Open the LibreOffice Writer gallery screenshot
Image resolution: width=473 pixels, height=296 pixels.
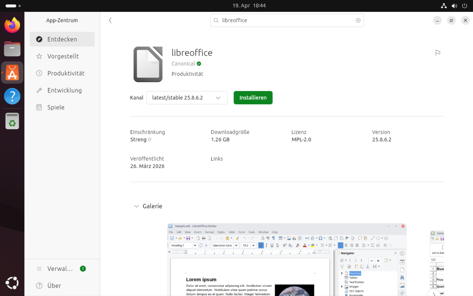[287, 260]
